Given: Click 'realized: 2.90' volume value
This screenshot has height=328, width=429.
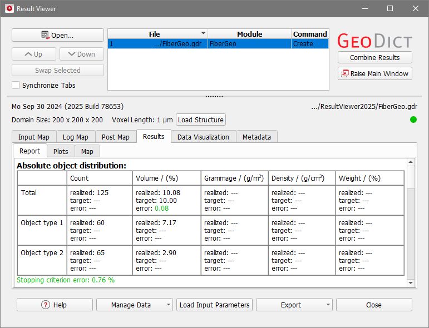Looking at the screenshot, I should (x=156, y=253).
